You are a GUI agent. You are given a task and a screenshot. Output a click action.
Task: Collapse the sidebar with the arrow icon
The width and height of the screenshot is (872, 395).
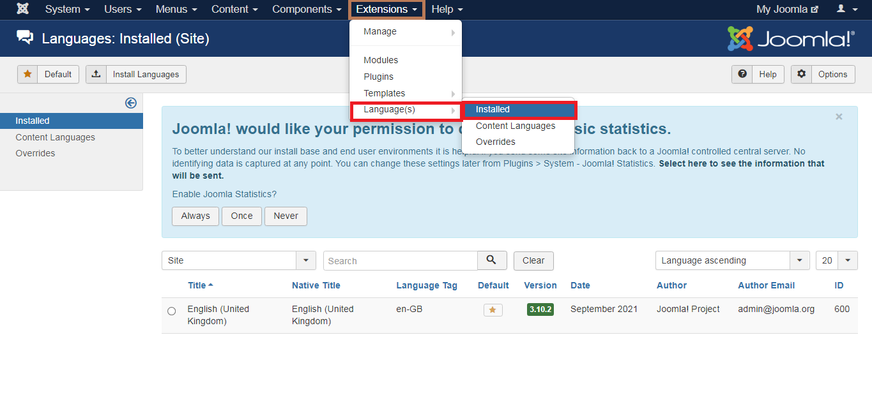click(131, 103)
